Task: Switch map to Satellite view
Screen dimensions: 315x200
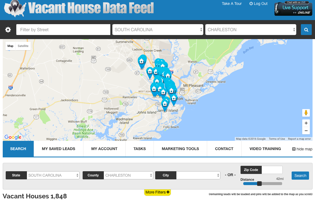Action: (x=23, y=46)
